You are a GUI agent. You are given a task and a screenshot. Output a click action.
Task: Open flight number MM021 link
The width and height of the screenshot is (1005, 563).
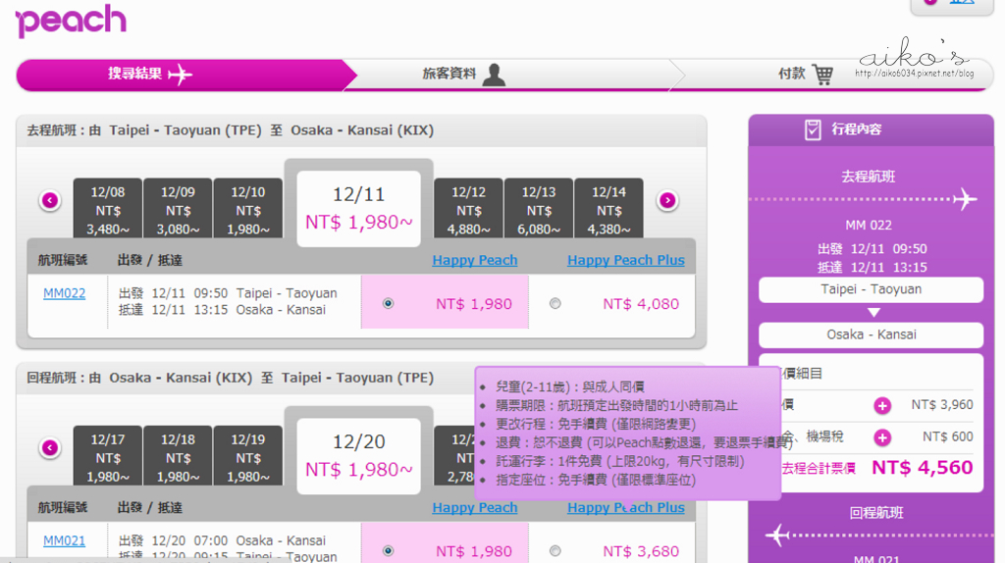point(64,540)
